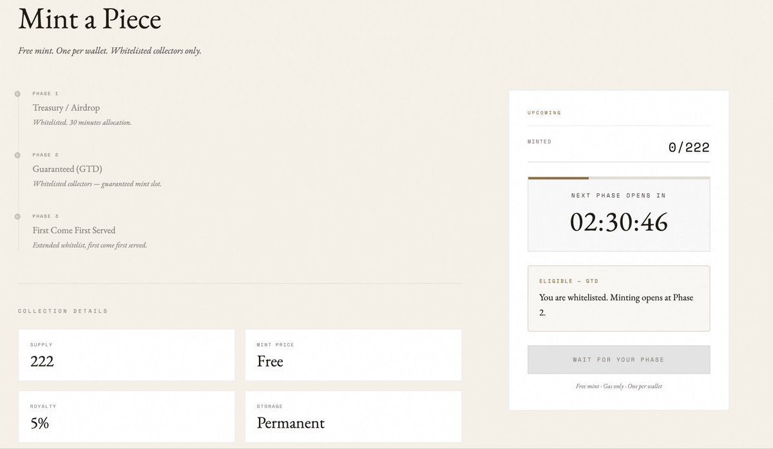Click the mint progress bar

click(618, 178)
